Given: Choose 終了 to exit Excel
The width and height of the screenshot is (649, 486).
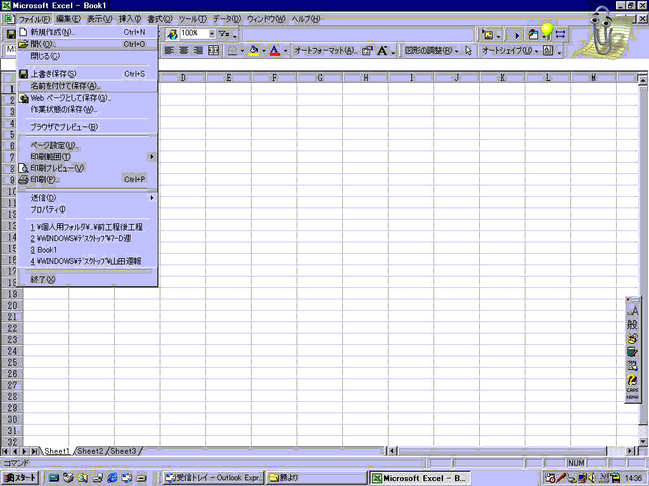Looking at the screenshot, I should pyautogui.click(x=87, y=279).
